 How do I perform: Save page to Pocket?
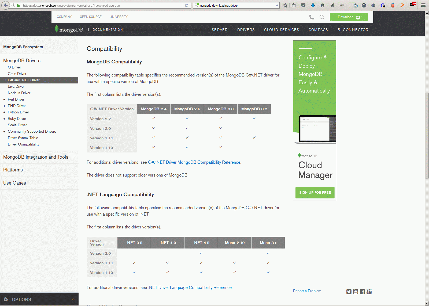click(303, 5)
